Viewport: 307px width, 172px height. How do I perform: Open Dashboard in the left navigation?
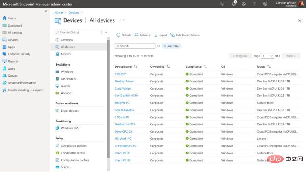15,25
